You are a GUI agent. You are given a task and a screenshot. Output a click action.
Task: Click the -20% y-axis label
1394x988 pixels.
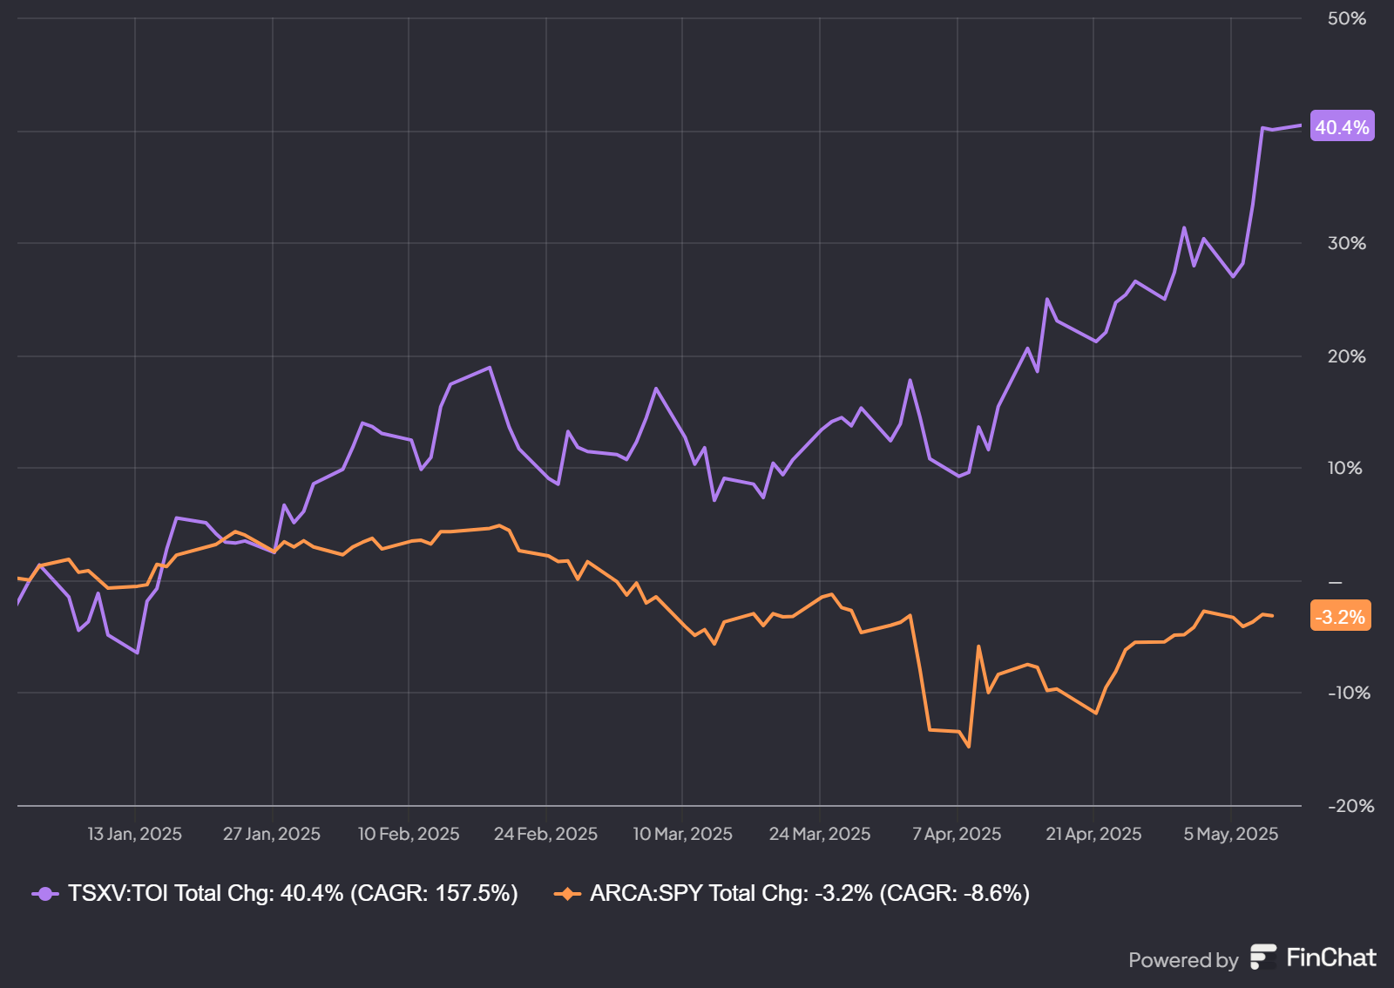pyautogui.click(x=1350, y=806)
